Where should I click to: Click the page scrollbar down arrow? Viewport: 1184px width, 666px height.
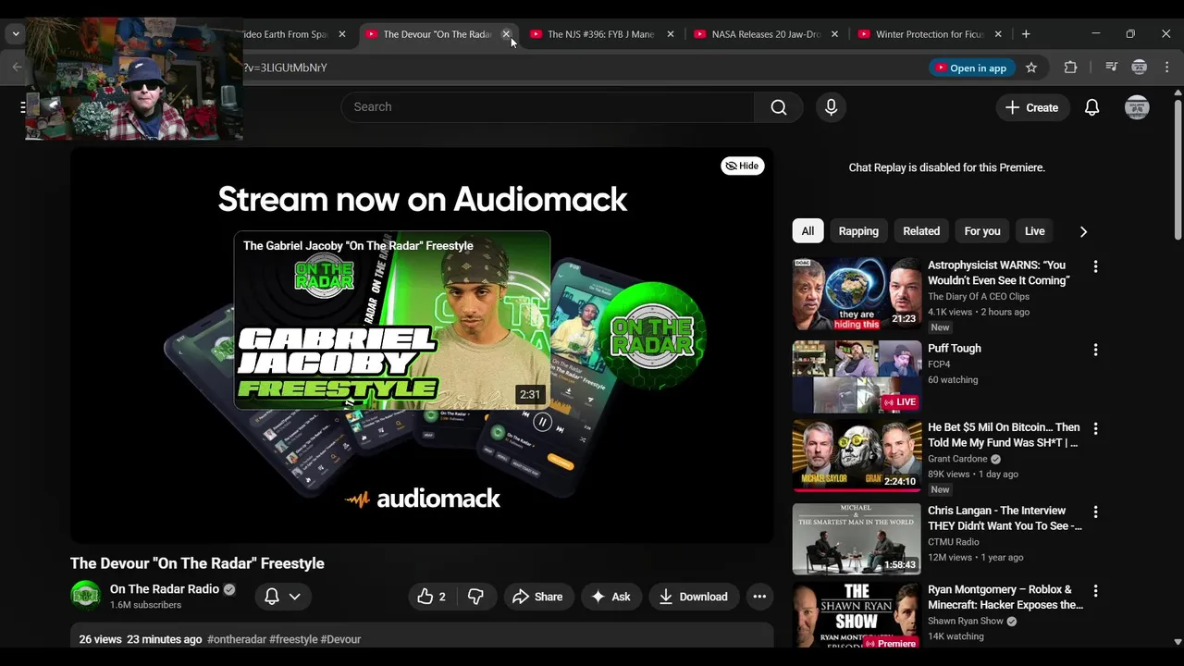1178,641
